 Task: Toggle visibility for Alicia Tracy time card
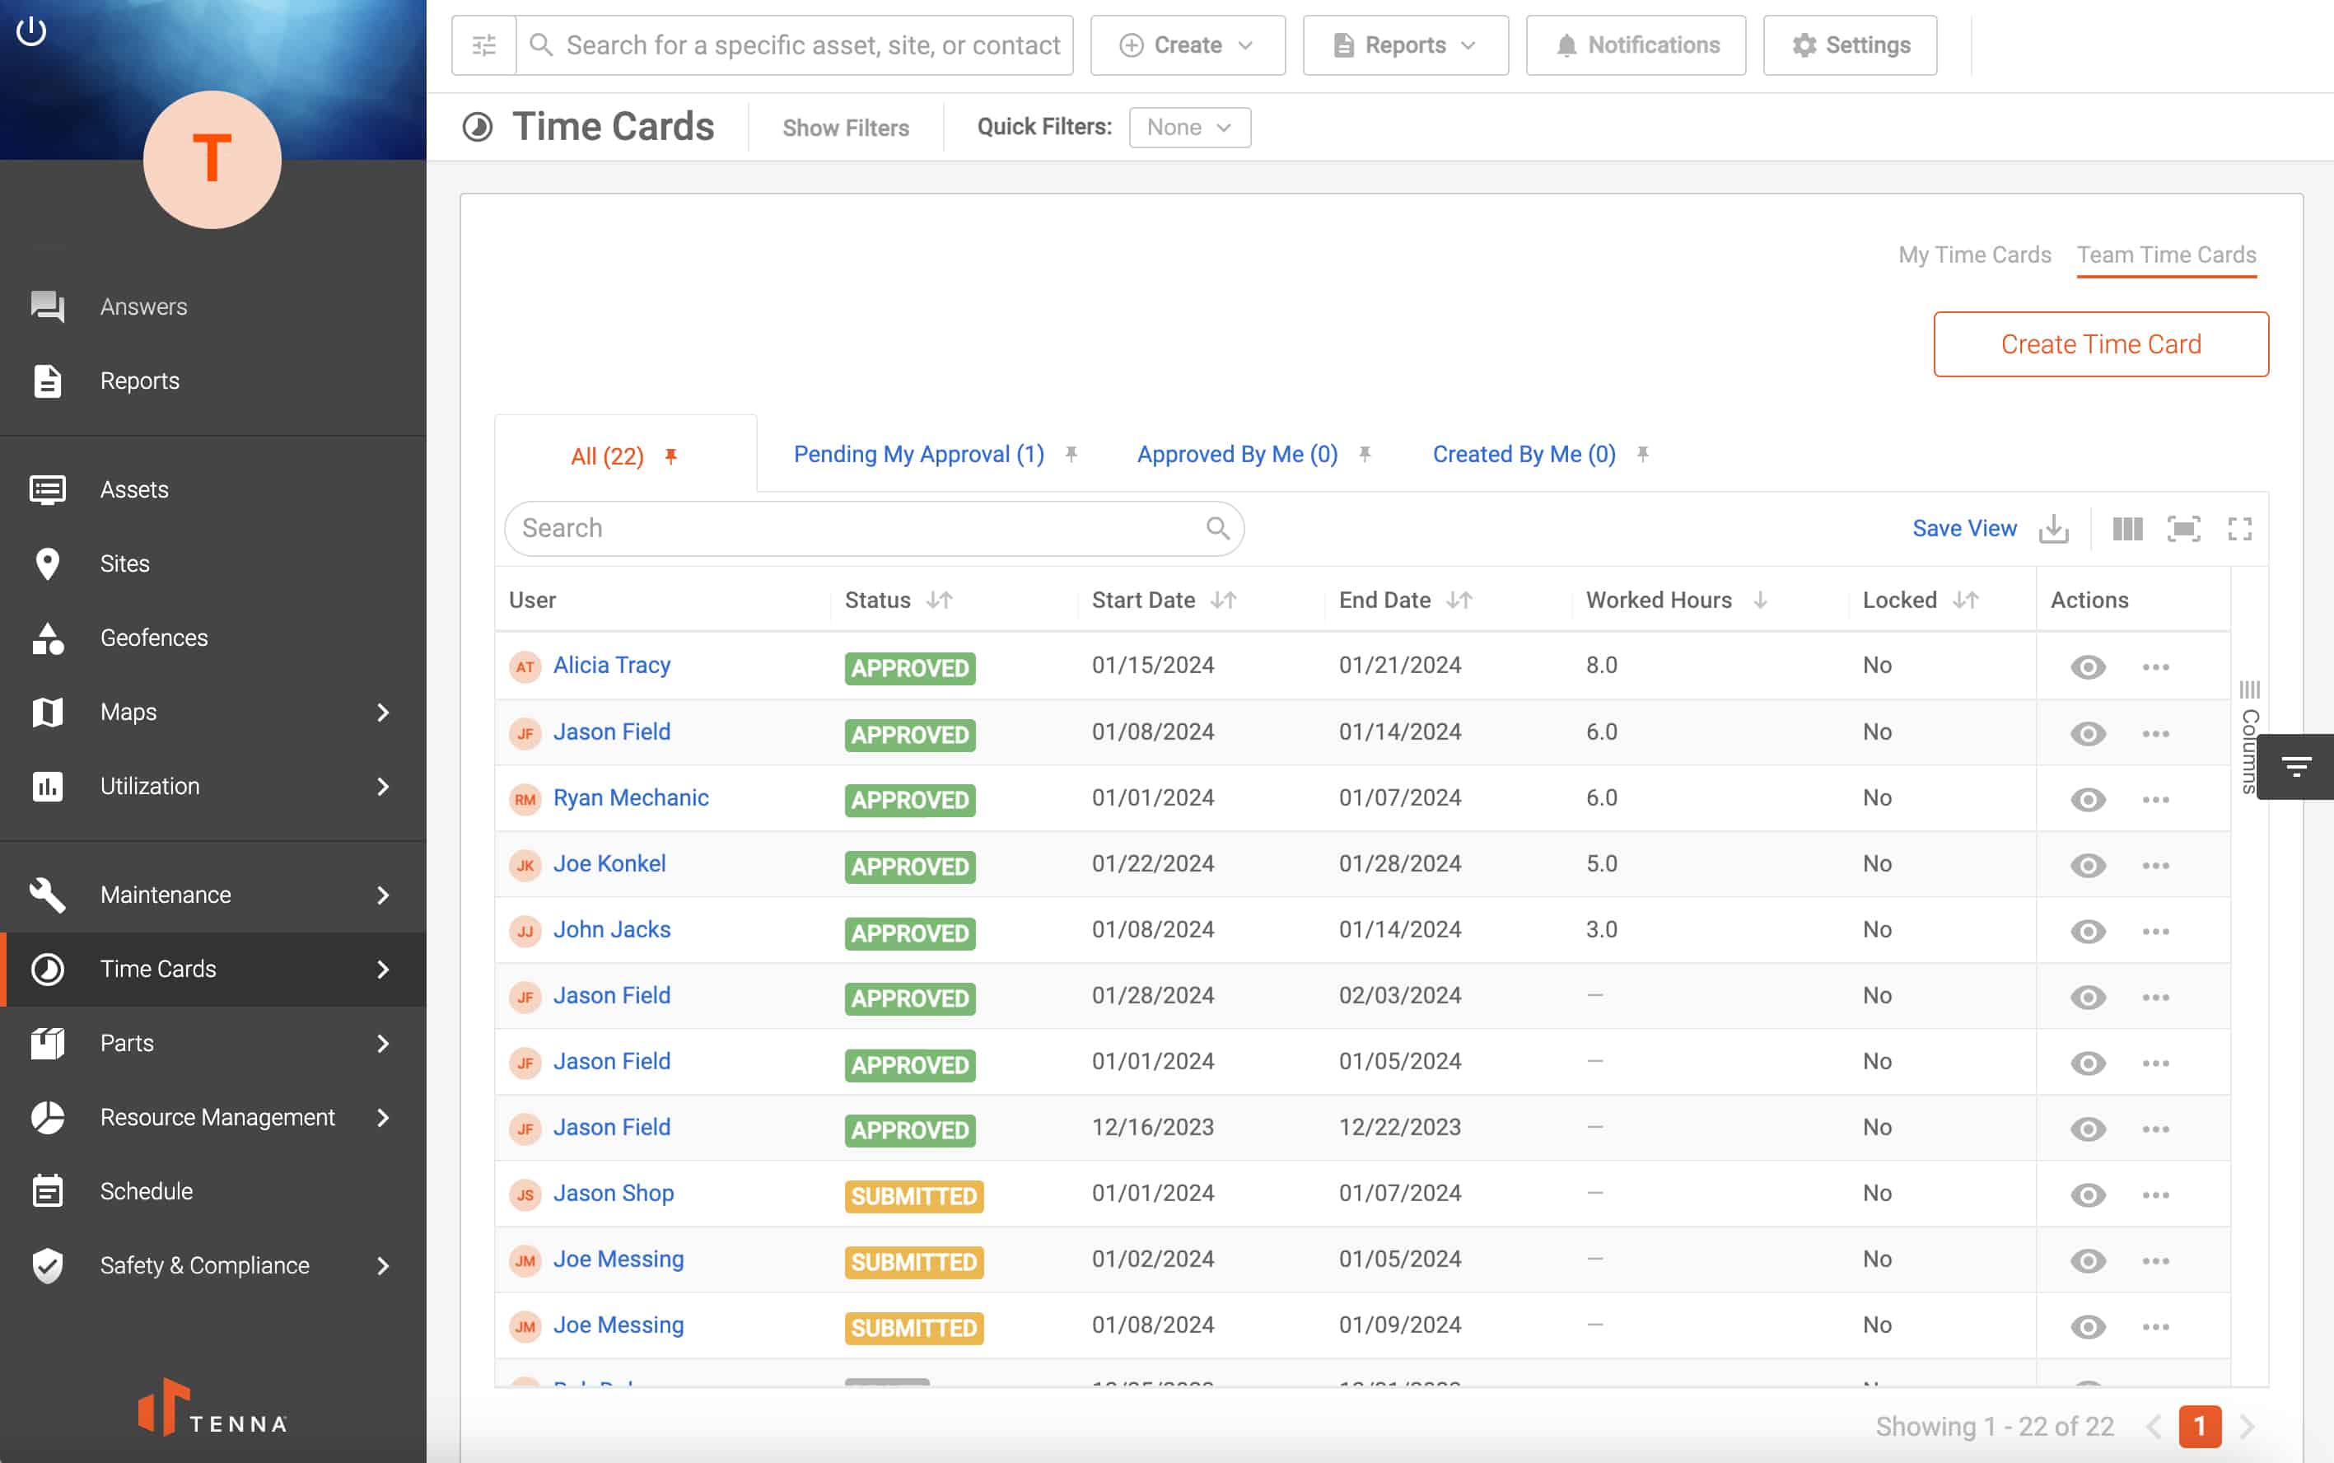(x=2088, y=666)
